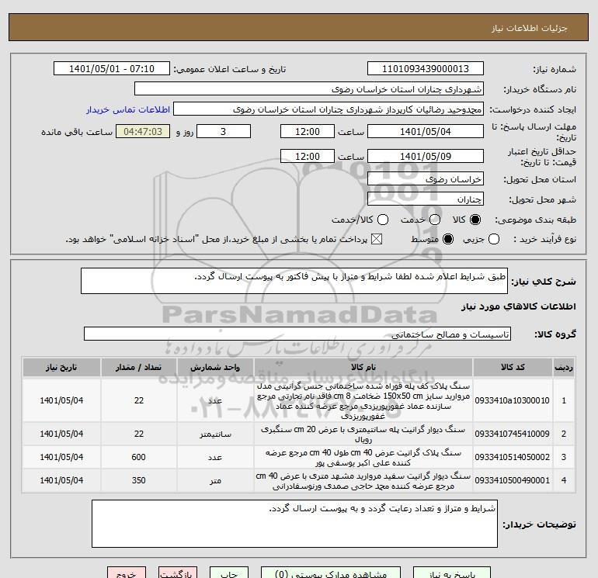Click the ردیف column header
The width and height of the screenshot is (598, 578).
click(x=564, y=367)
